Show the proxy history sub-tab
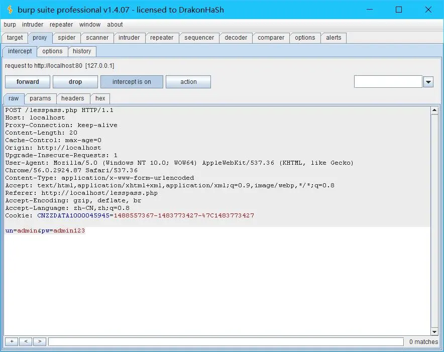444x352 pixels. point(82,51)
